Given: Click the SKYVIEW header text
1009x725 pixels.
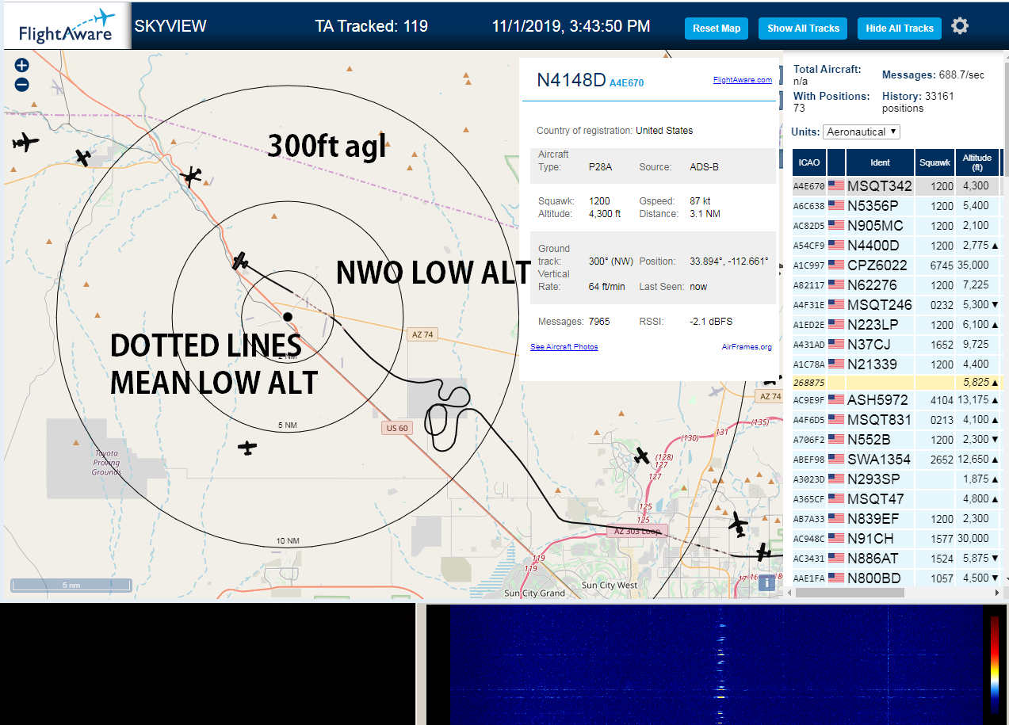Looking at the screenshot, I should tap(170, 26).
